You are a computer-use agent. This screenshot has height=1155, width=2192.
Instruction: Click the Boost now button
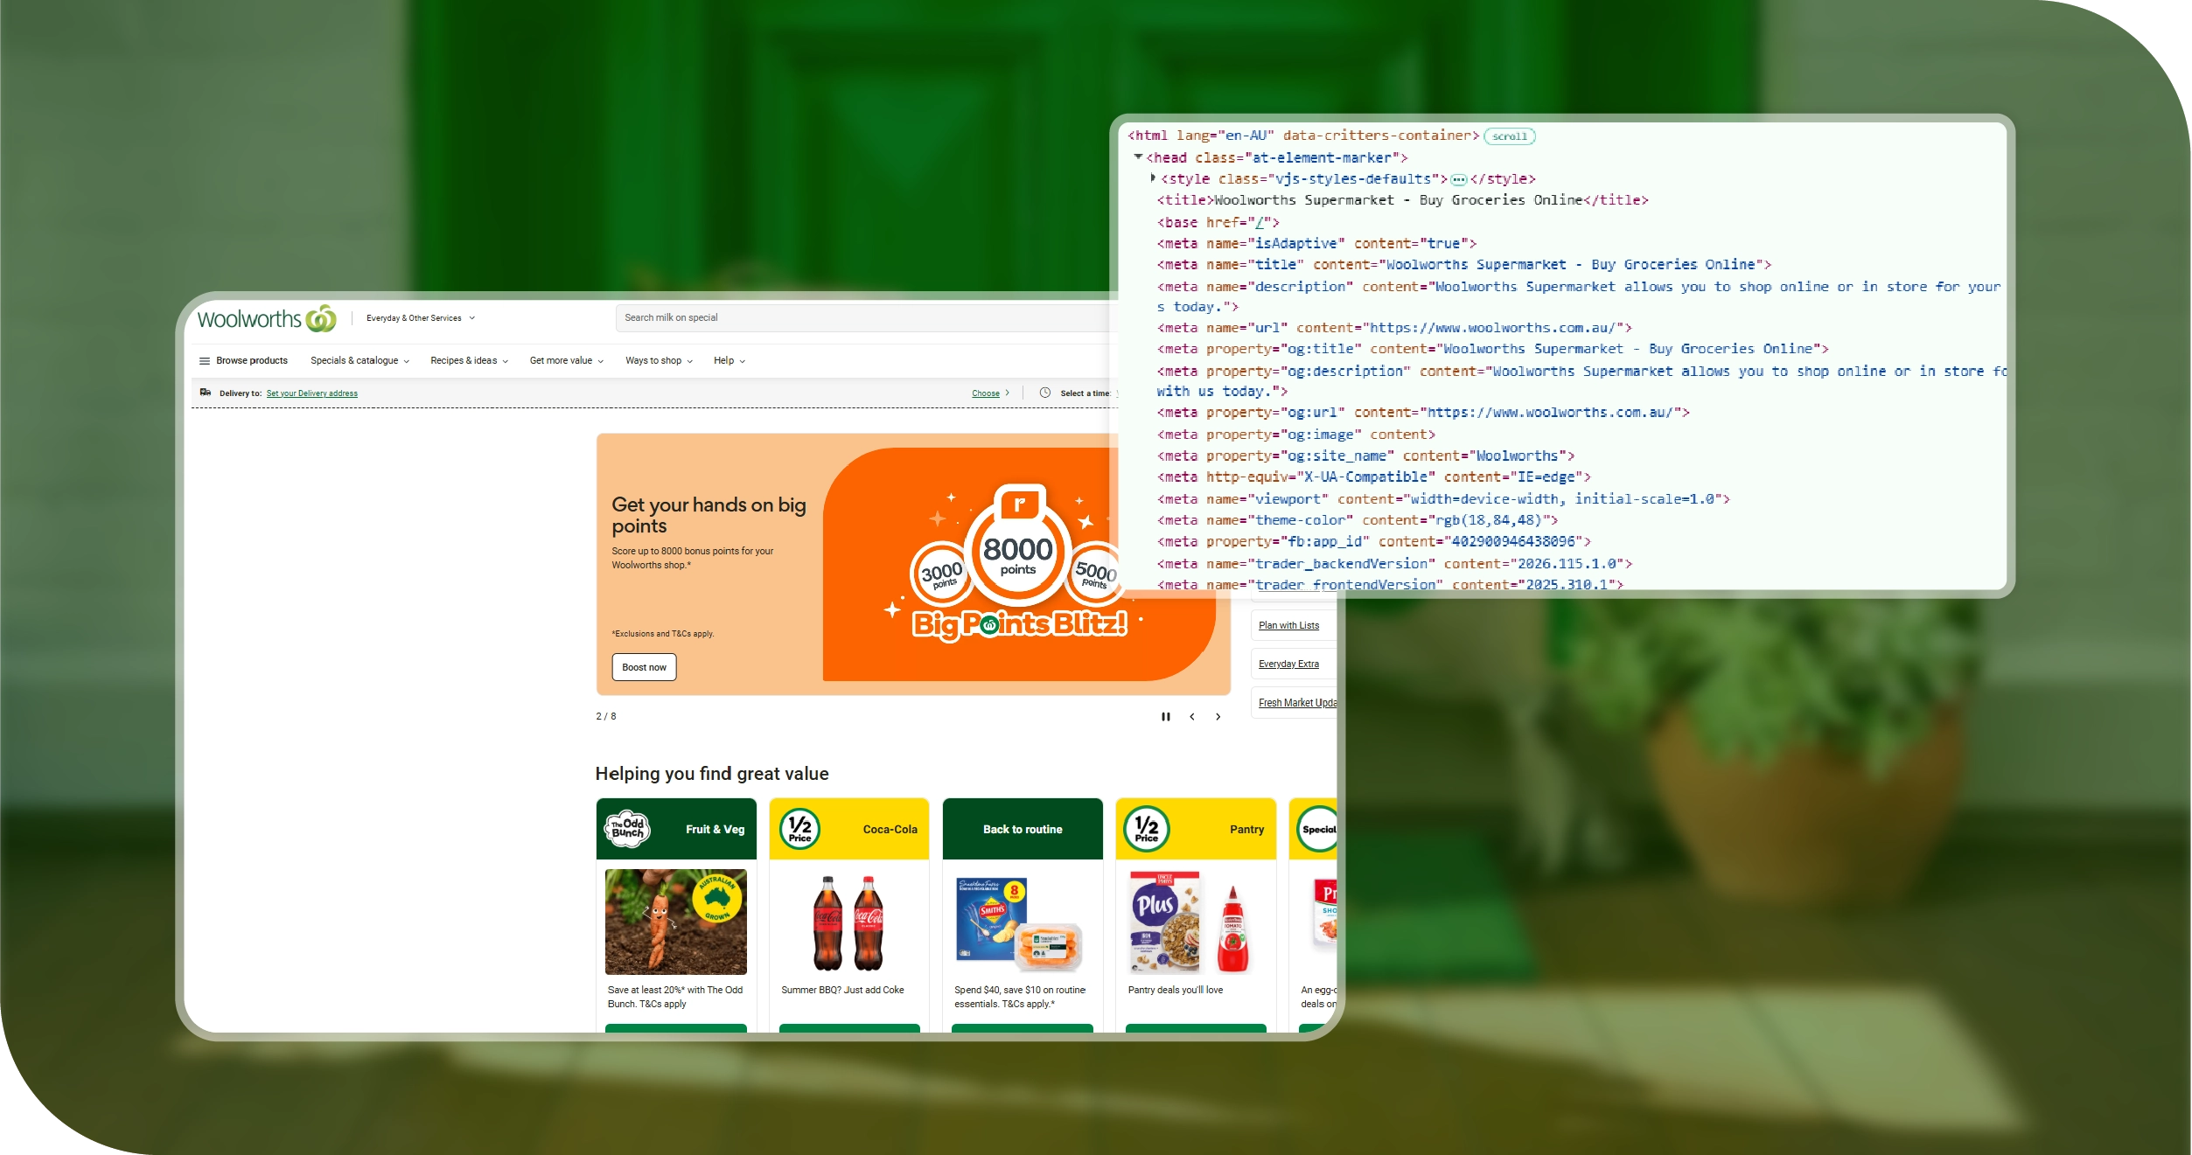click(x=644, y=667)
